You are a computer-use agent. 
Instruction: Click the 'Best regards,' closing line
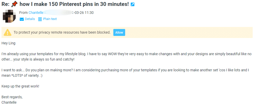[x=12, y=97]
